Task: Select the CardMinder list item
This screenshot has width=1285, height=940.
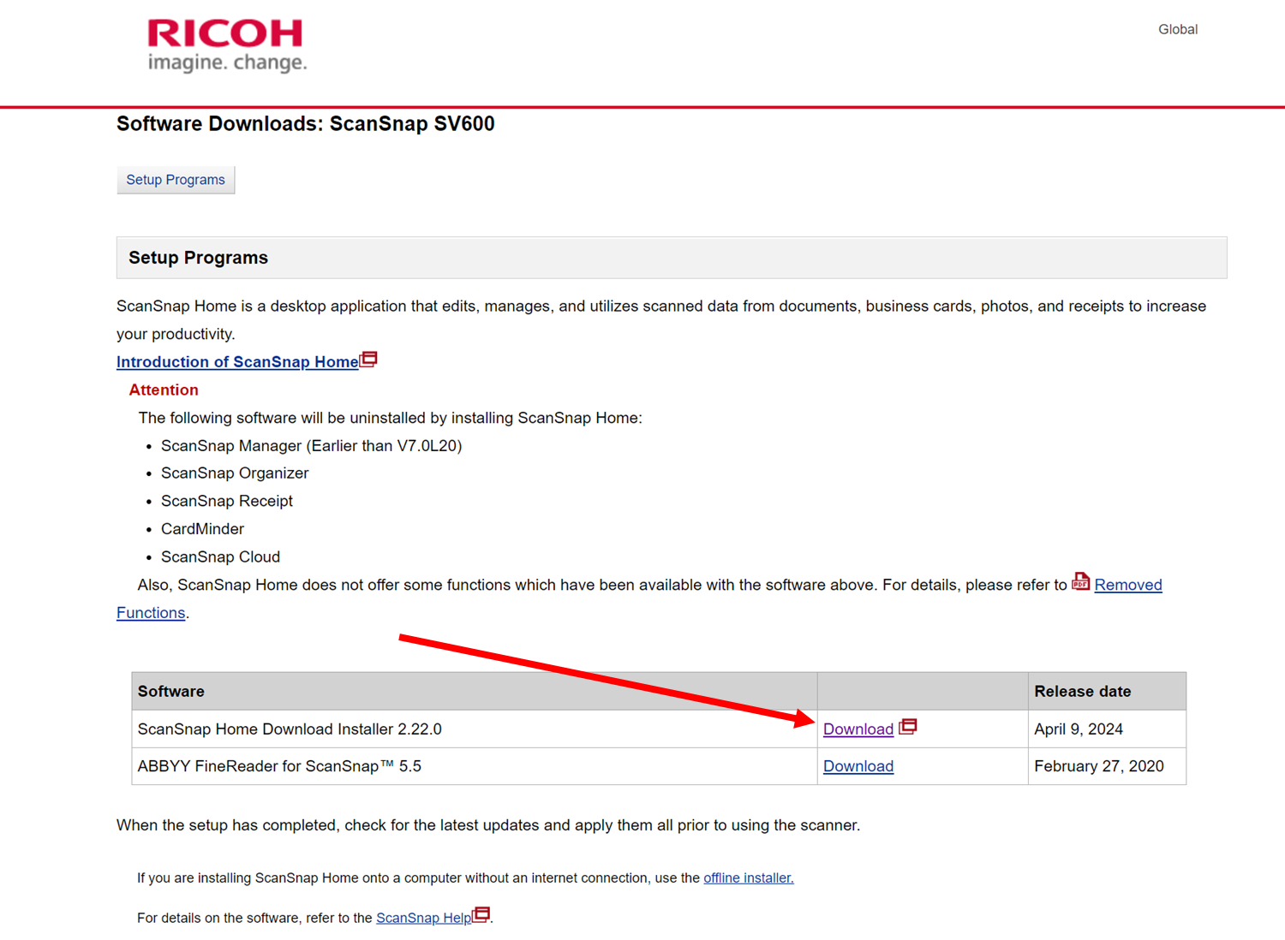Action: [202, 529]
